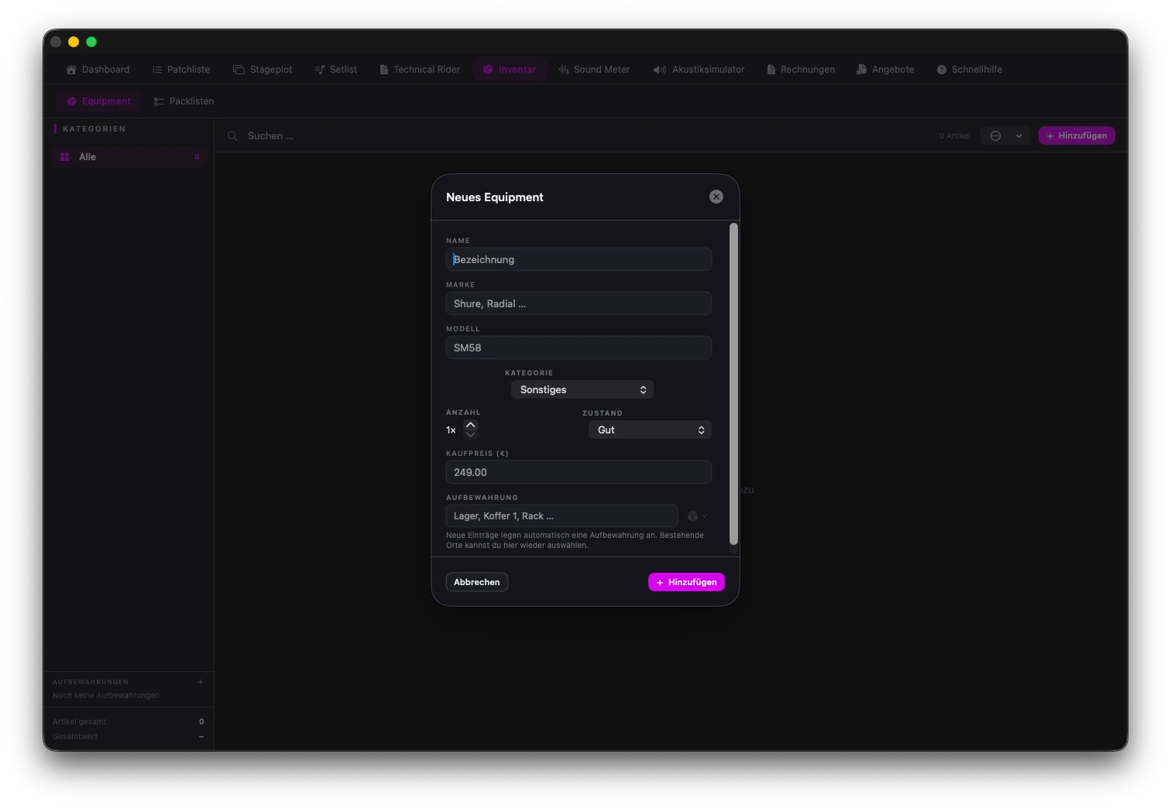The image size is (1171, 808).
Task: Click the 'Gesamtwert' label
Action: pyautogui.click(x=75, y=737)
